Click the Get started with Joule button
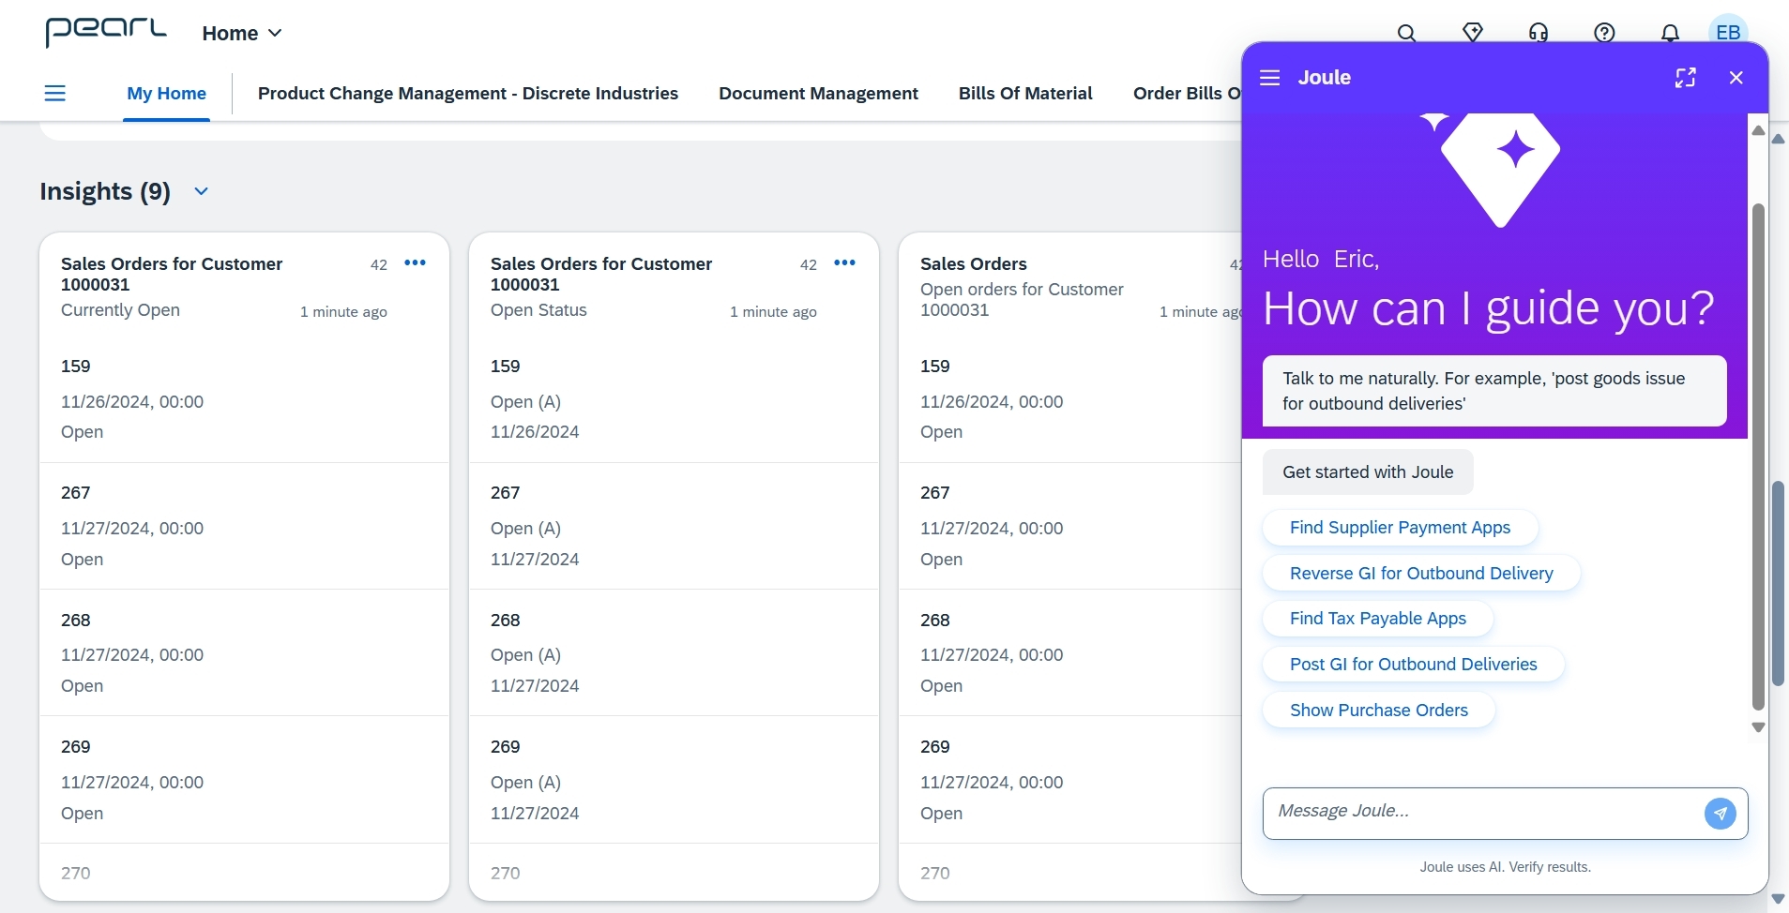This screenshot has width=1789, height=913. tap(1368, 472)
